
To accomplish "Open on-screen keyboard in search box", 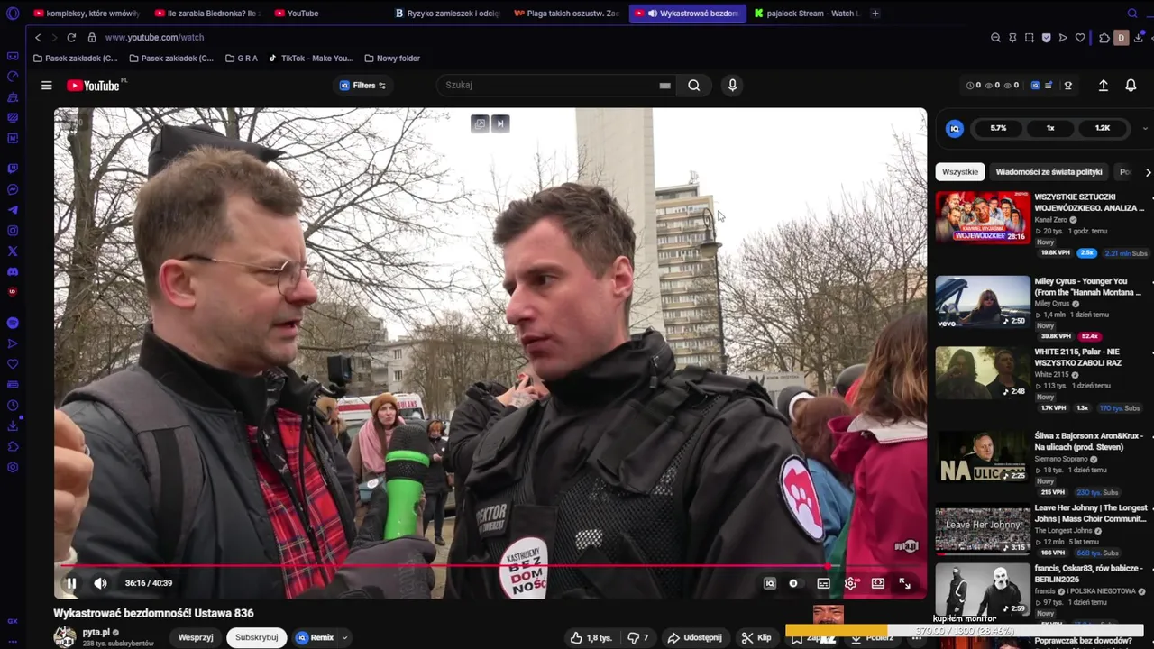I will [x=664, y=86].
